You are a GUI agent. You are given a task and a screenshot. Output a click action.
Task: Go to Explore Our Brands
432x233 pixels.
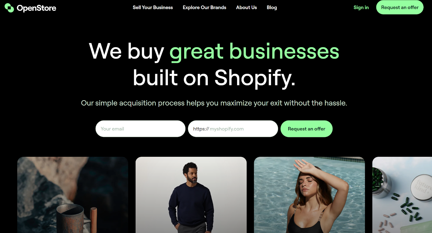tap(204, 8)
